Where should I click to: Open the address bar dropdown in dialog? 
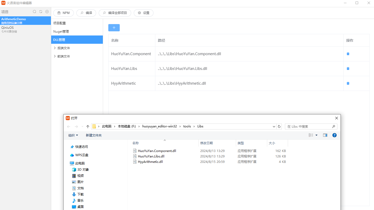click(x=273, y=126)
